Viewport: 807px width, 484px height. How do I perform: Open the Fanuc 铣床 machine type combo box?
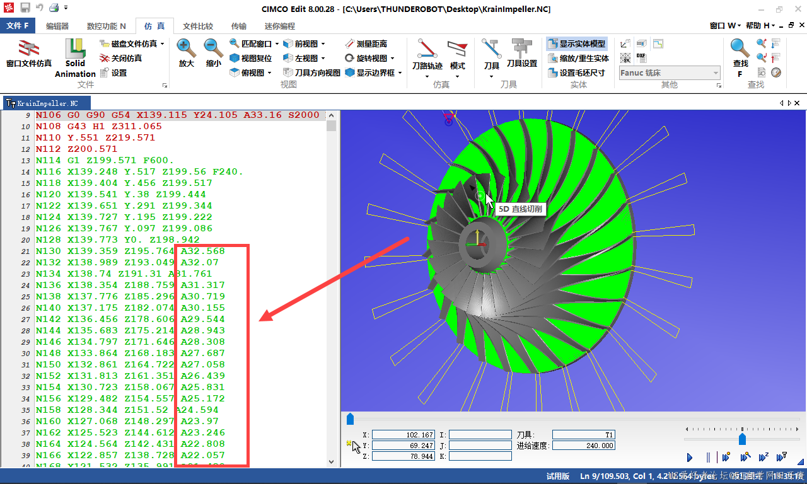[670, 72]
